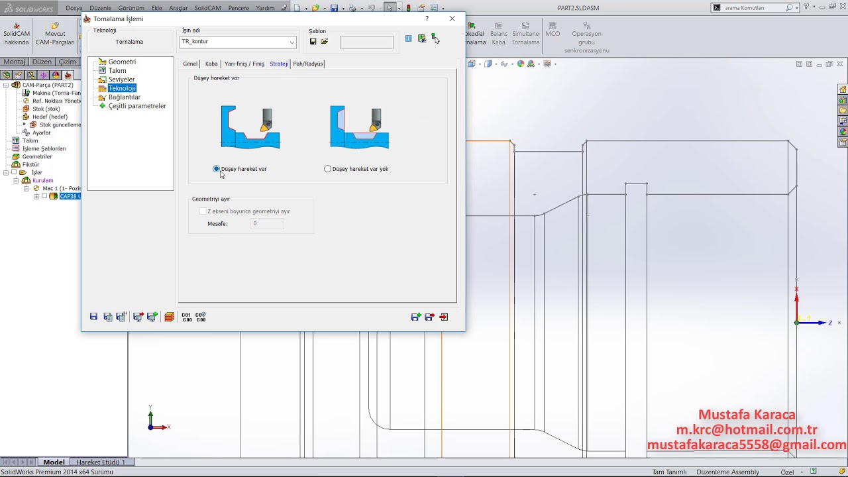
Task: Collapse the Mac 1 tree node
Action: click(27, 188)
